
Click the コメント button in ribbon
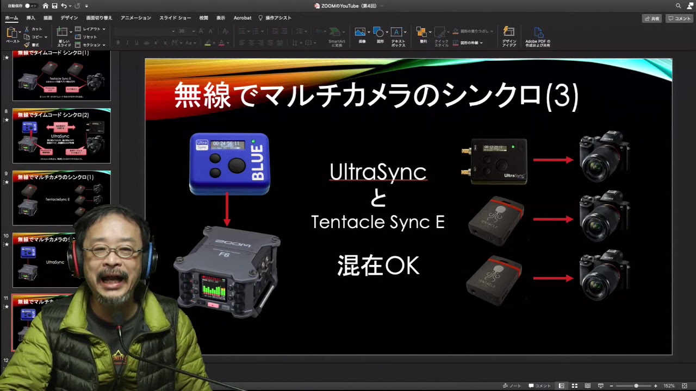(680, 18)
